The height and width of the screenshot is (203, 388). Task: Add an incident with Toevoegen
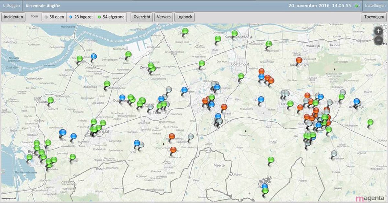pyautogui.click(x=374, y=17)
